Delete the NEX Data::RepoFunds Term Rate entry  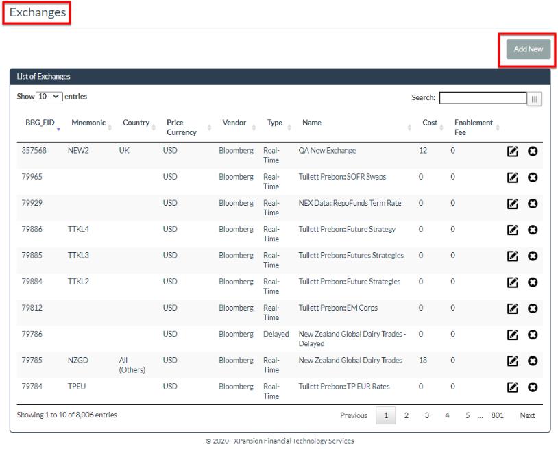[532, 204]
